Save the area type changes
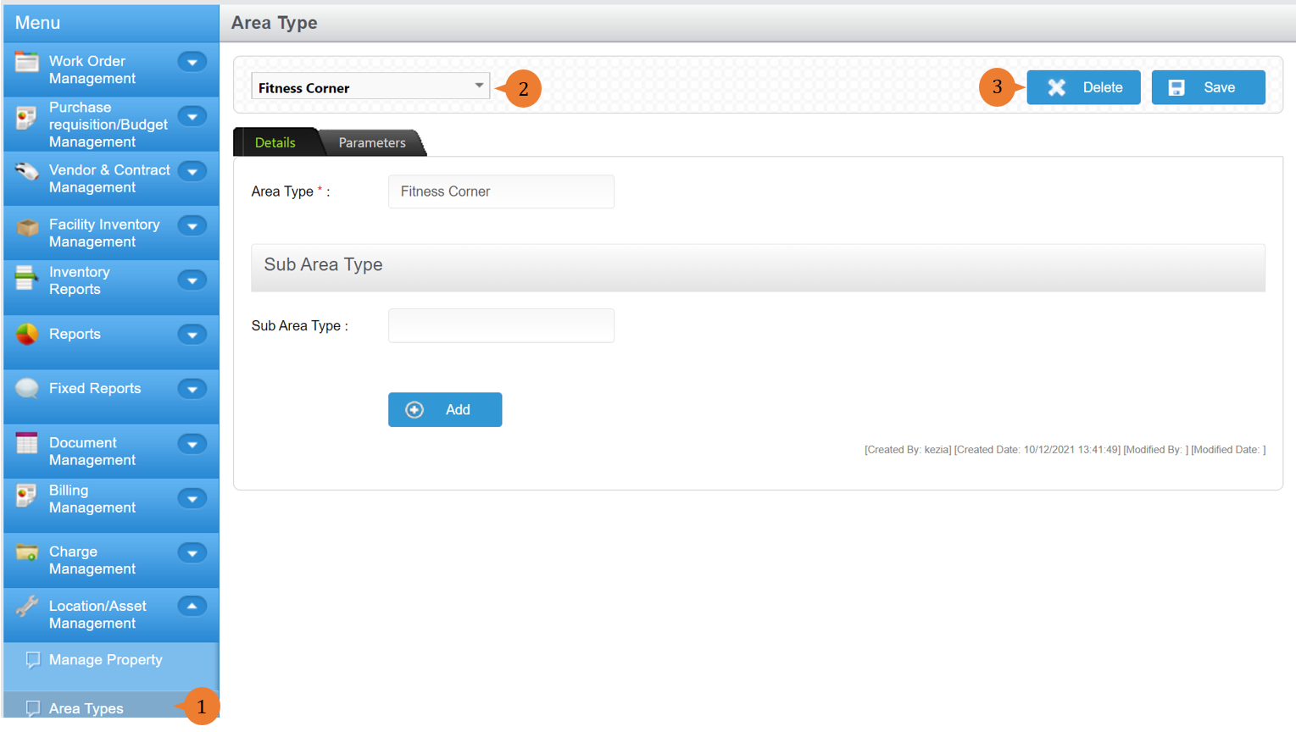 click(x=1208, y=87)
